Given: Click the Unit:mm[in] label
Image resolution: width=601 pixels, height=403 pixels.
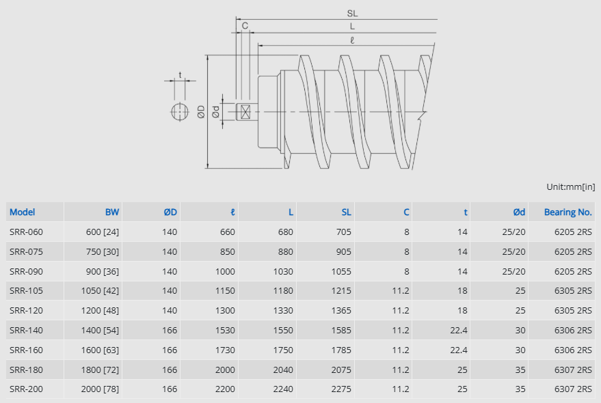Looking at the screenshot, I should click(x=570, y=186).
